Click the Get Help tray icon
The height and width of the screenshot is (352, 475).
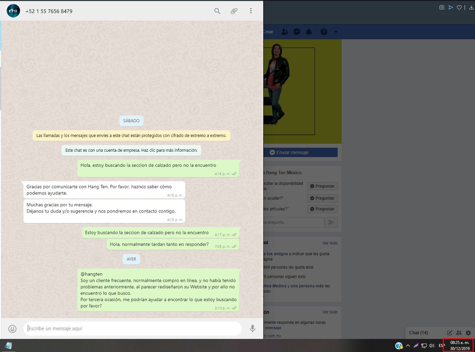399,345
